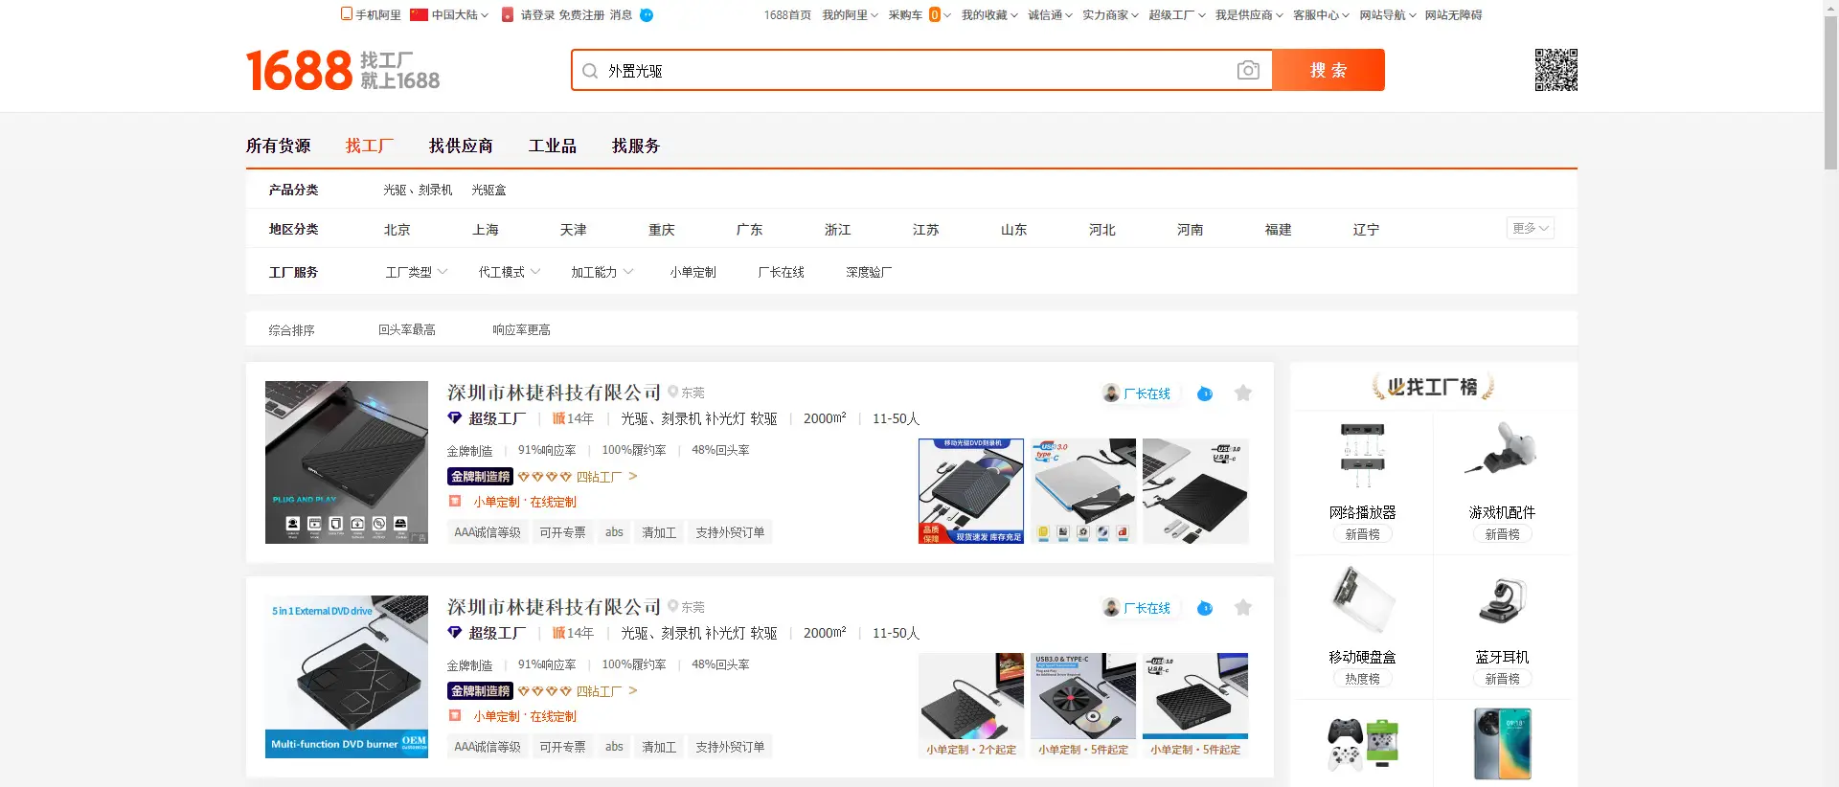Click 免费注册 link
Image resolution: width=1839 pixels, height=787 pixels.
582,15
